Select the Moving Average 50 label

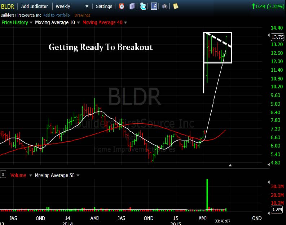point(54,175)
